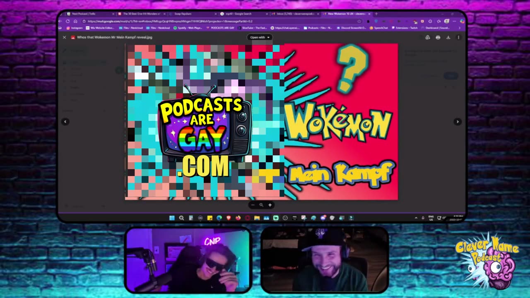Click the Add to Drive icon
530x298 pixels.
click(428, 37)
